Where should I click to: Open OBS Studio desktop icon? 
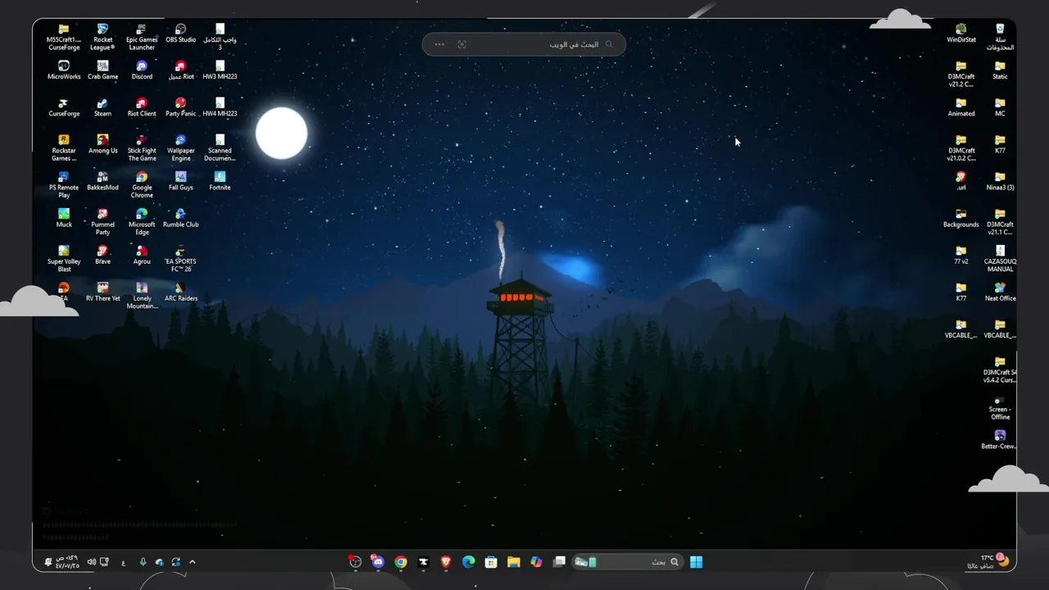180,34
